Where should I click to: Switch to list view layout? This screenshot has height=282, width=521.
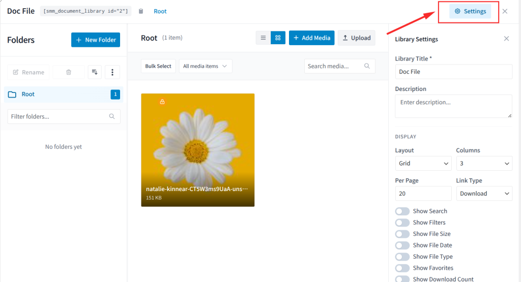[263, 38]
